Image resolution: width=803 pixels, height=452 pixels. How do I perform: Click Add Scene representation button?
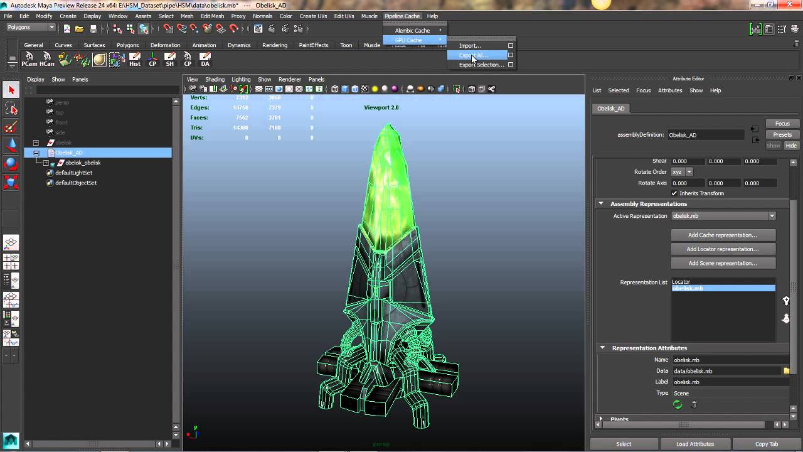723,263
